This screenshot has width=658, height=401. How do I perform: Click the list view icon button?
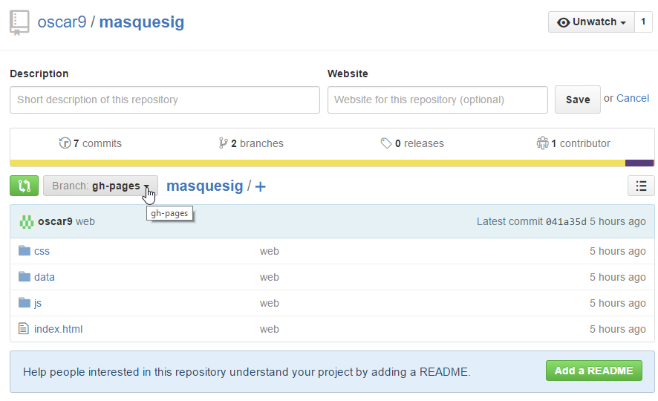(x=641, y=186)
